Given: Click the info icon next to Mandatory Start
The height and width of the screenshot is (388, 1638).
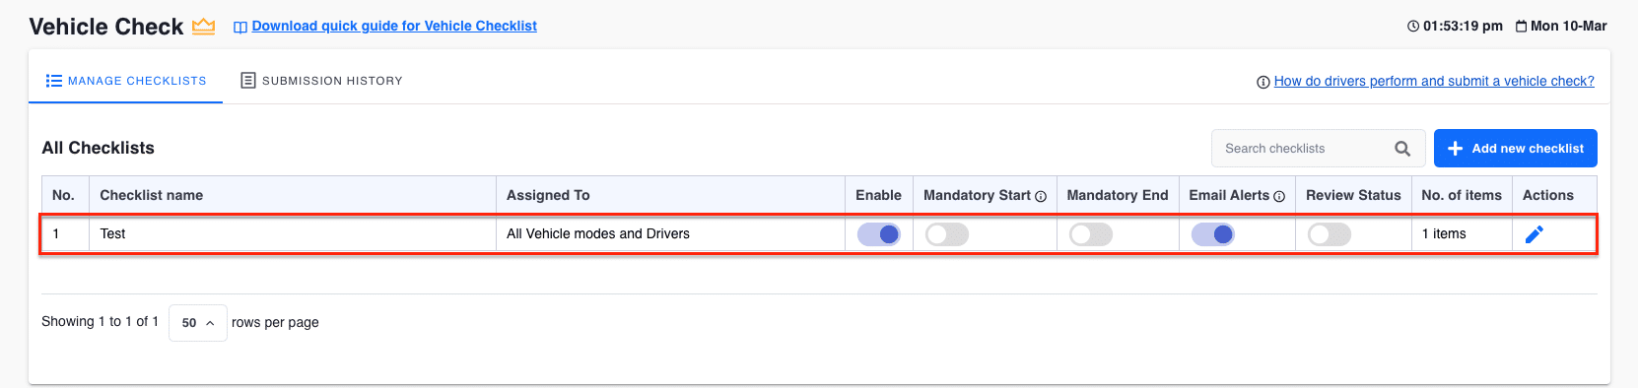Looking at the screenshot, I should [1040, 196].
